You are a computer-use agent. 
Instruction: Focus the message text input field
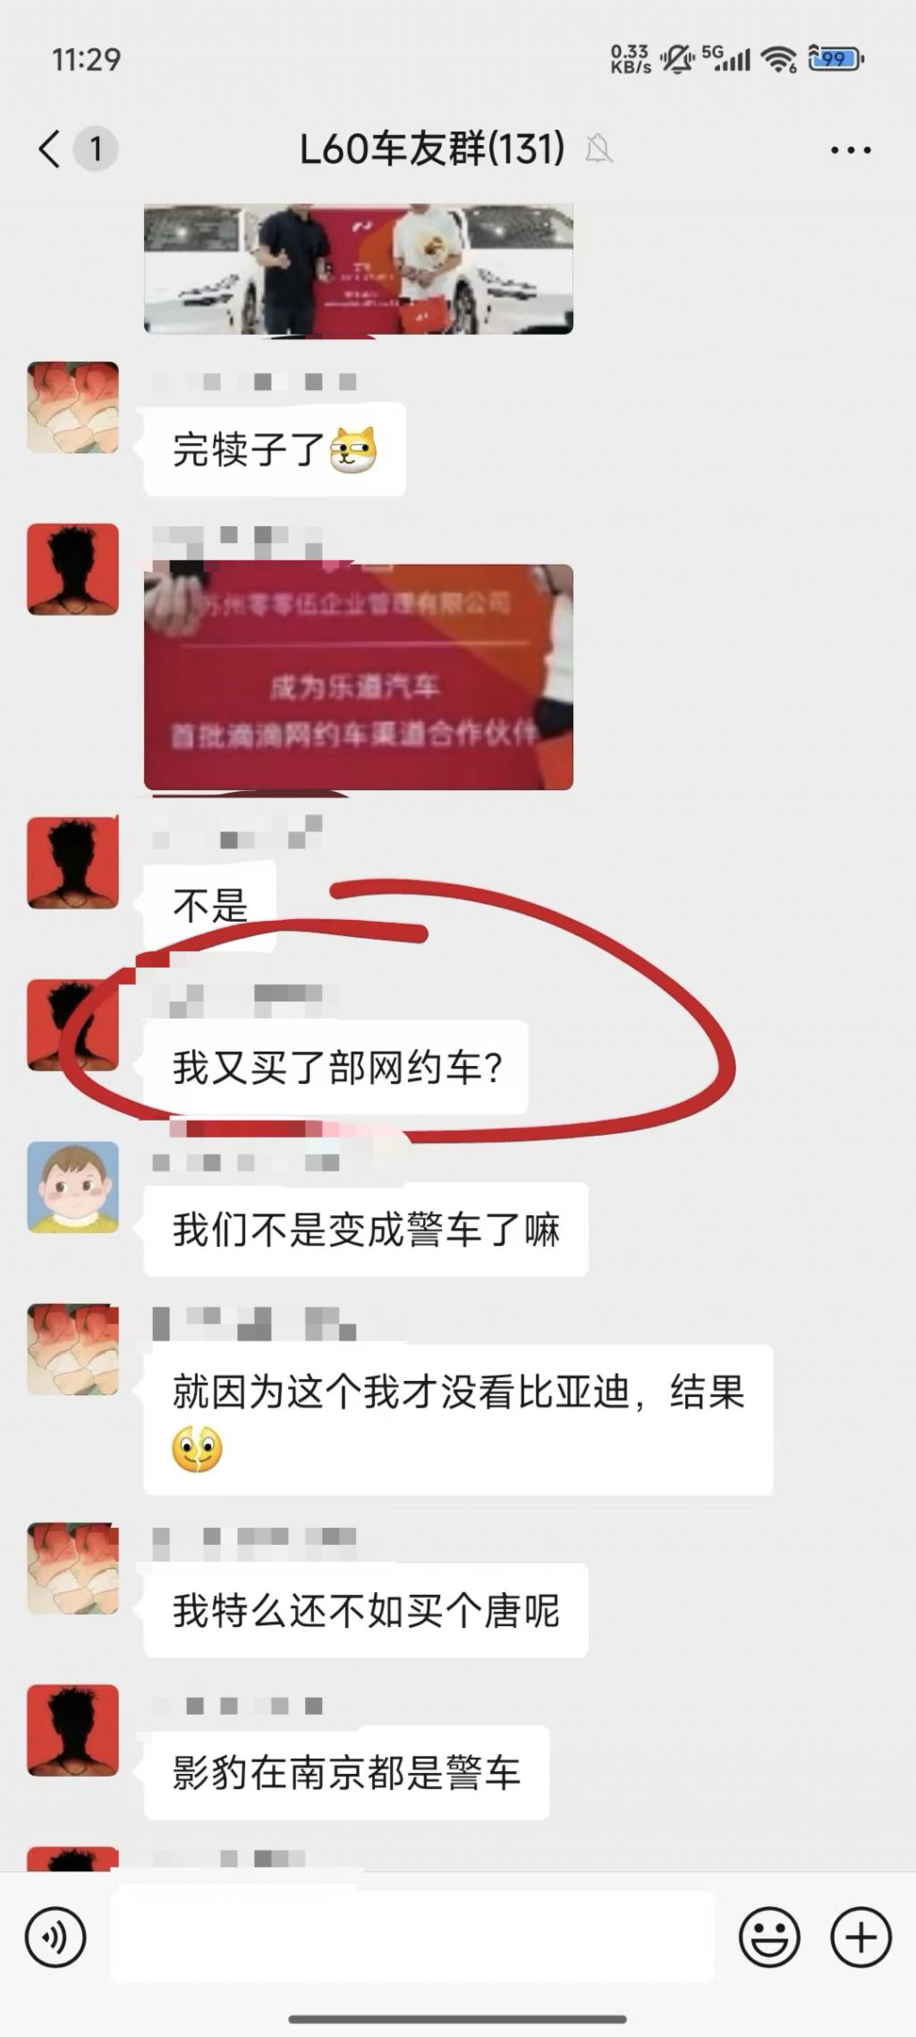[411, 1937]
